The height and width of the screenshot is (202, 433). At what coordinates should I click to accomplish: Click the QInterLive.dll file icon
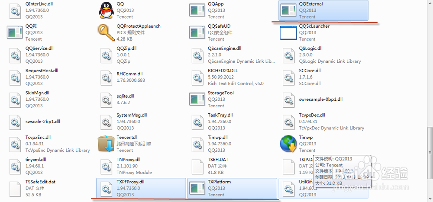coord(15,10)
